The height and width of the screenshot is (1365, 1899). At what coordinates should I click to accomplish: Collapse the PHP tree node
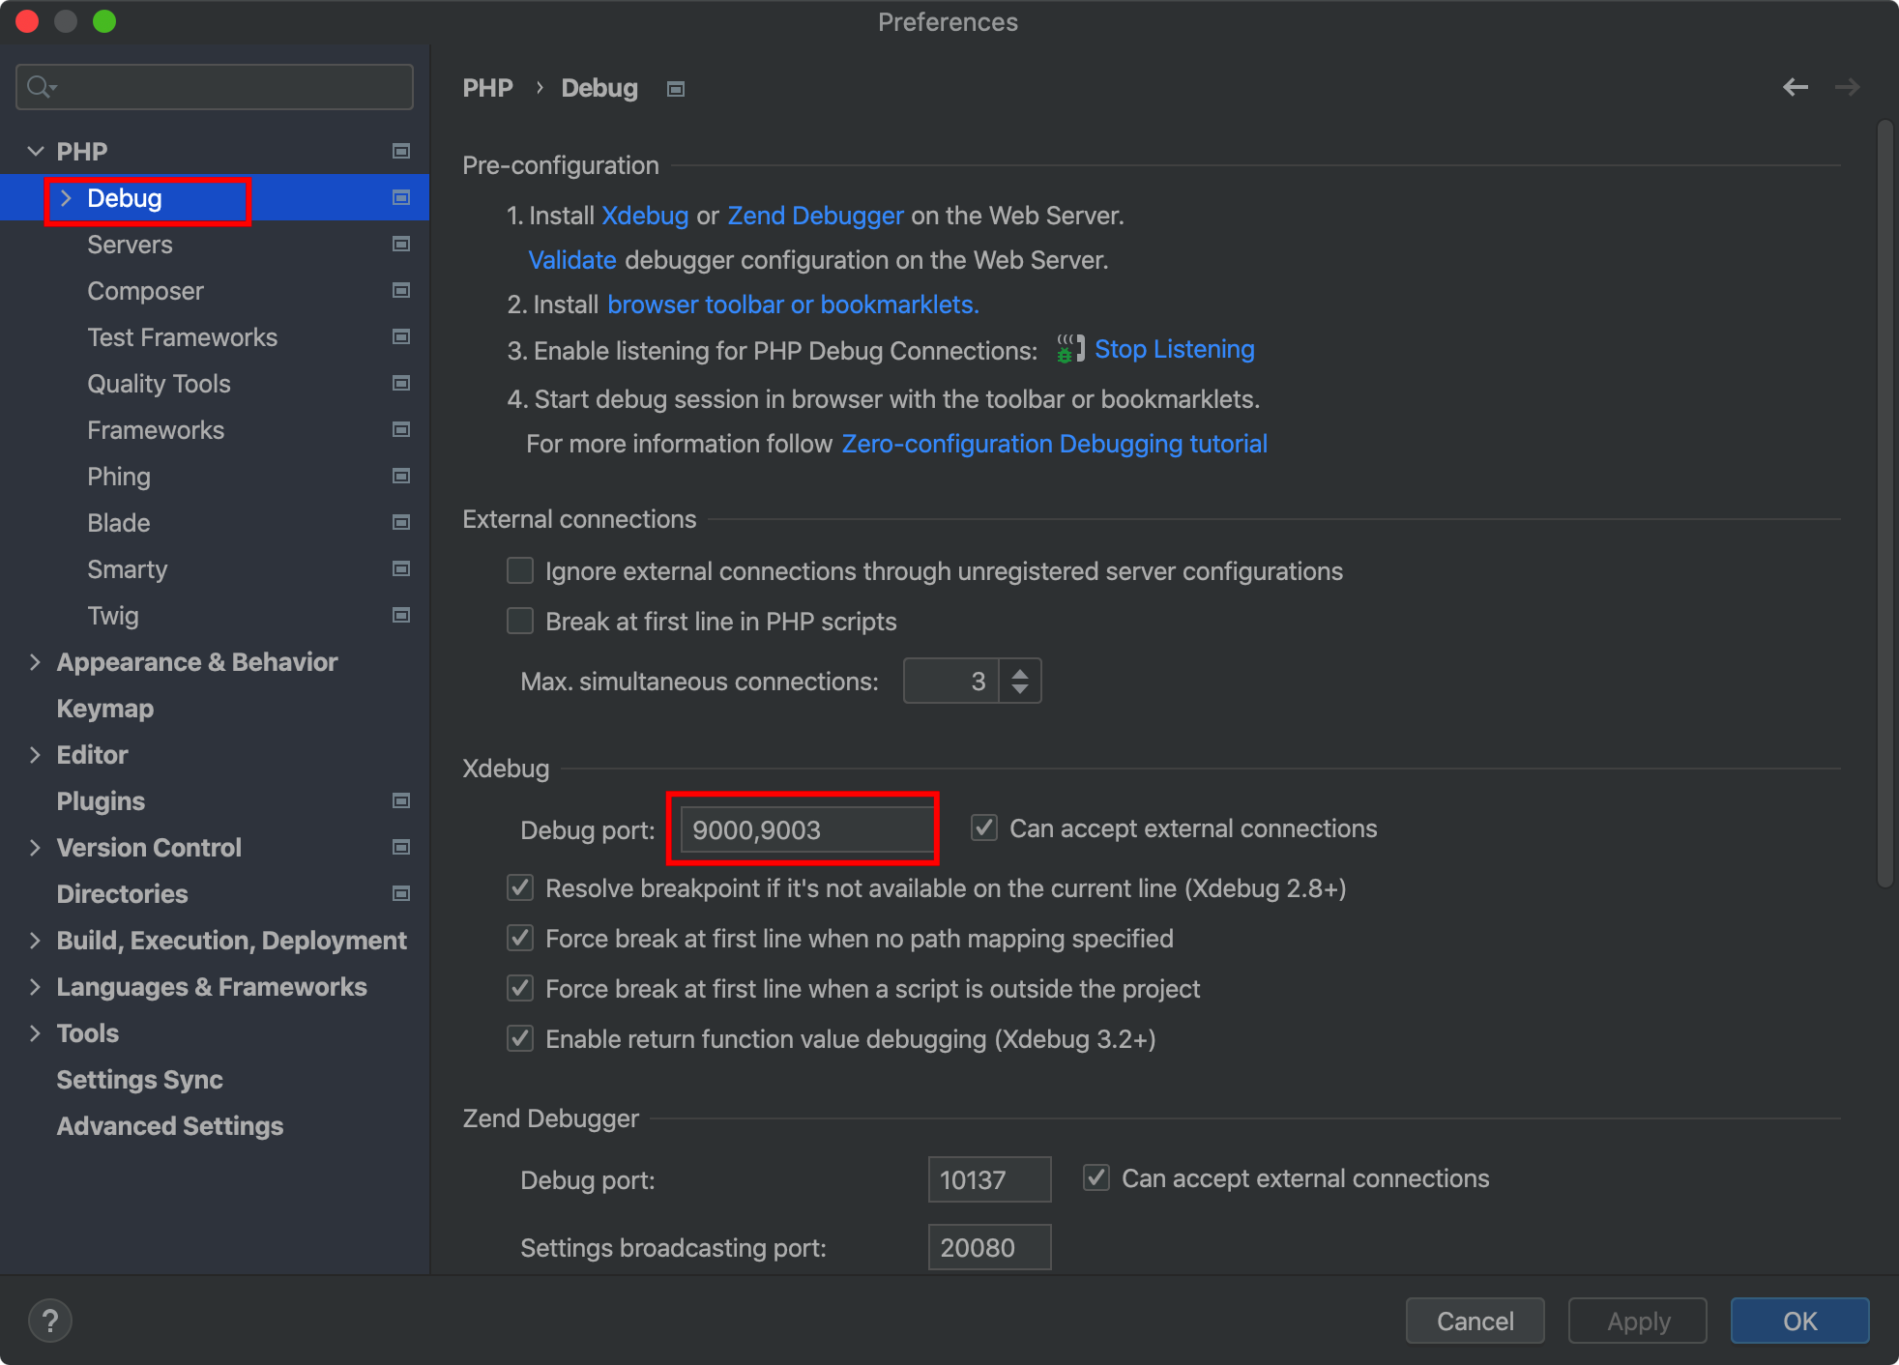[35, 152]
